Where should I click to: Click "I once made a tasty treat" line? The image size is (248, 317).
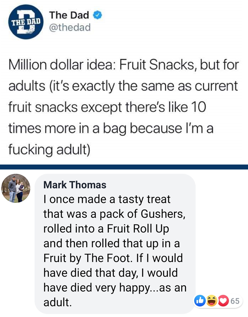(x=107, y=199)
